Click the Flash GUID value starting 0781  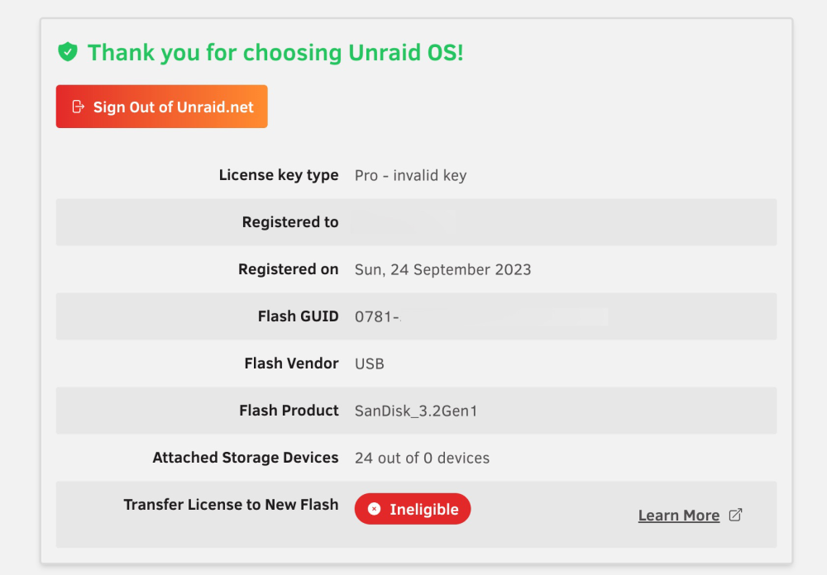[481, 316]
